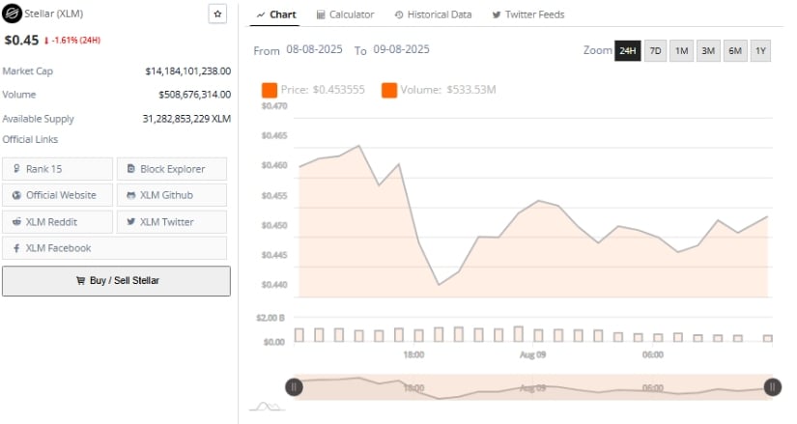Open the Historical Data tab
Screen dimensions: 797x424
click(x=433, y=14)
